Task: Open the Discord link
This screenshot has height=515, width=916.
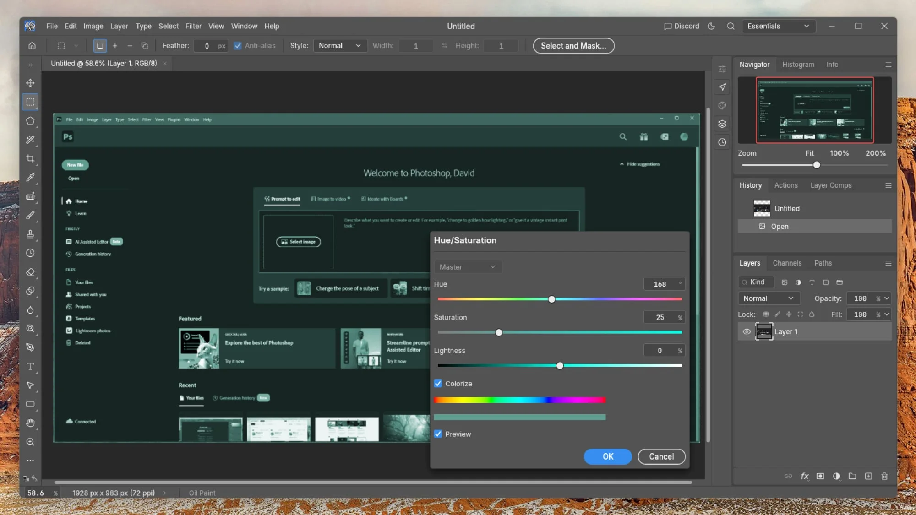Action: click(x=682, y=26)
